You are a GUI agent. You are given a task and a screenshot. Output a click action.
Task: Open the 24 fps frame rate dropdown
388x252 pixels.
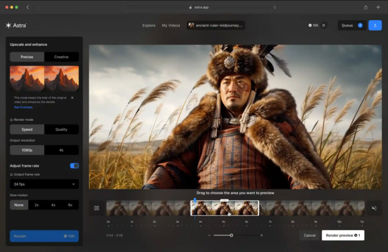click(x=44, y=184)
